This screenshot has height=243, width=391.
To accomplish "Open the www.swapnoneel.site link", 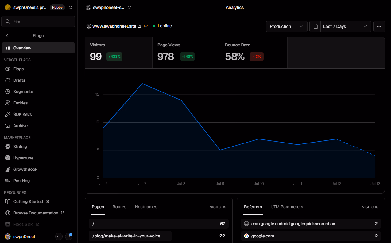I will point(117,26).
